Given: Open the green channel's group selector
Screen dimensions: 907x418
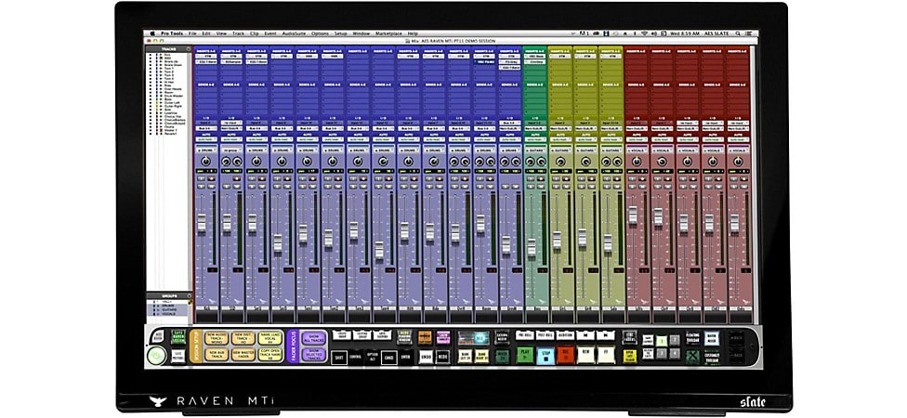Looking at the screenshot, I should pos(535,150).
